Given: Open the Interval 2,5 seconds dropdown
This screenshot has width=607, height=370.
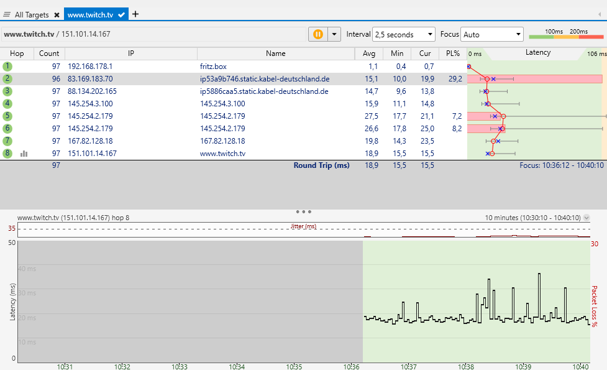Looking at the screenshot, I should (x=404, y=34).
